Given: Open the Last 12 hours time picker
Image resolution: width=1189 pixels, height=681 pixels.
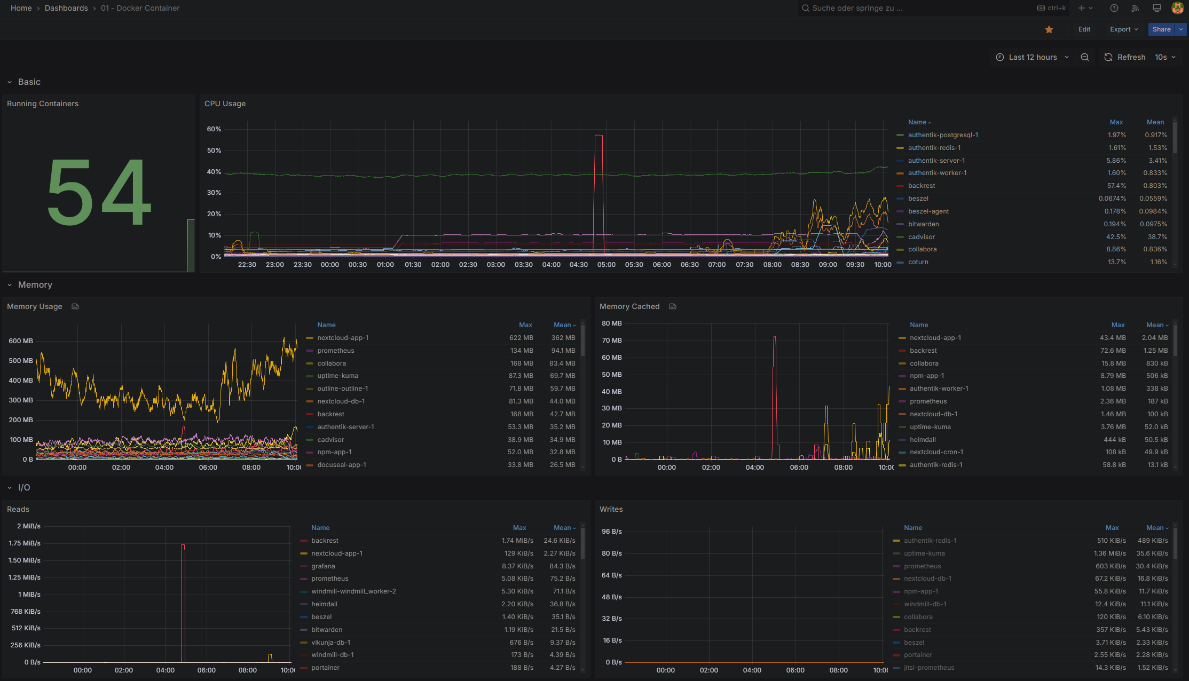Looking at the screenshot, I should 1031,57.
